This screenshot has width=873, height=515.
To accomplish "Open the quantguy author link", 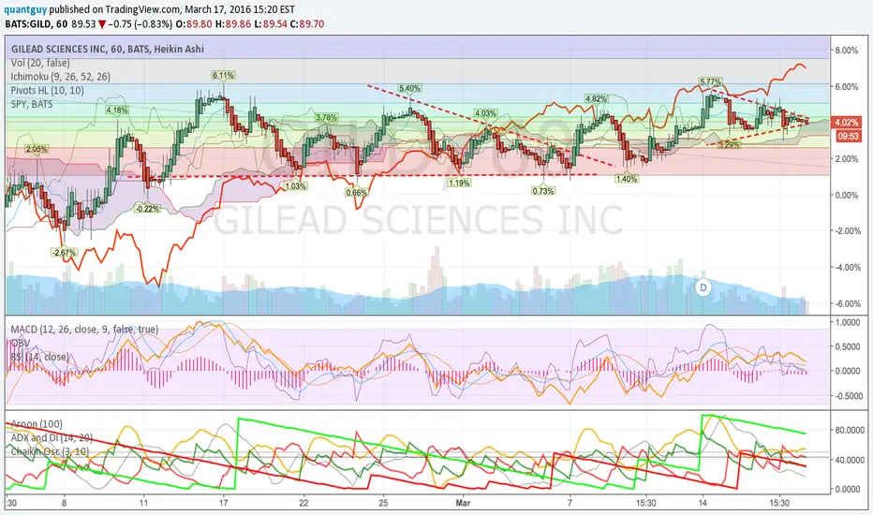I will coord(23,9).
